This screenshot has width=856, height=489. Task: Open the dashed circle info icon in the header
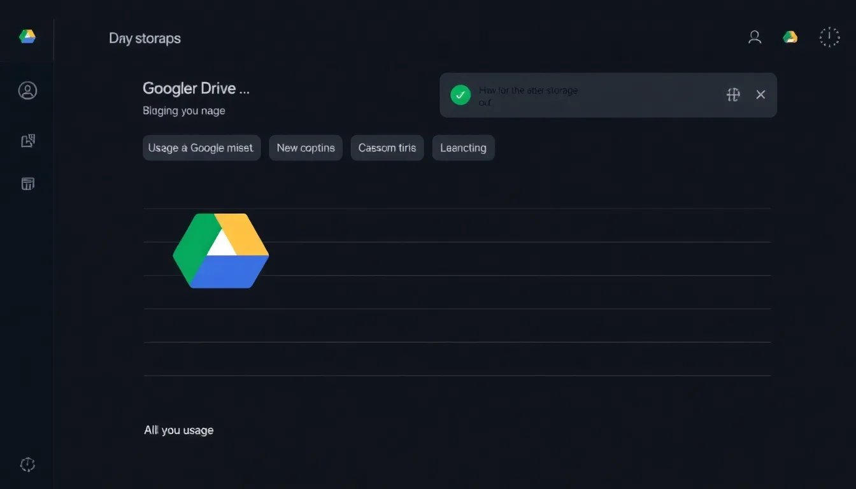pyautogui.click(x=829, y=38)
